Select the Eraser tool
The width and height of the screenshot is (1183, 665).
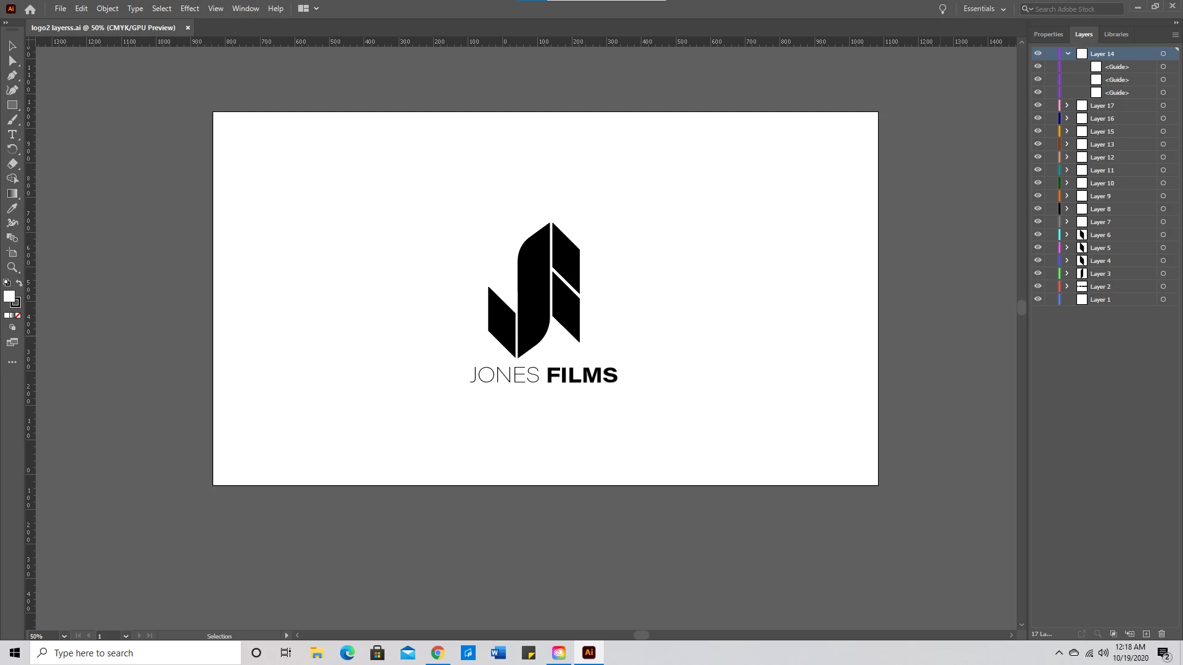pos(12,164)
